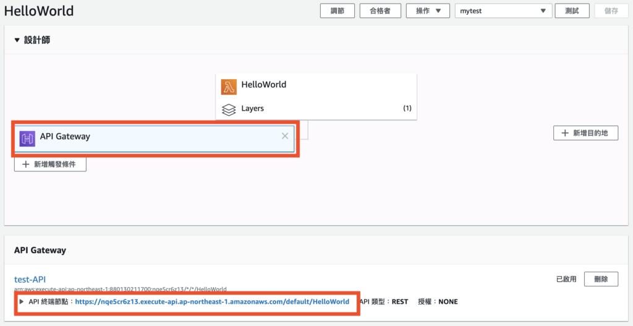633x326 pixels.
Task: Click the HelloWorld Lambda function icon
Action: pos(229,87)
